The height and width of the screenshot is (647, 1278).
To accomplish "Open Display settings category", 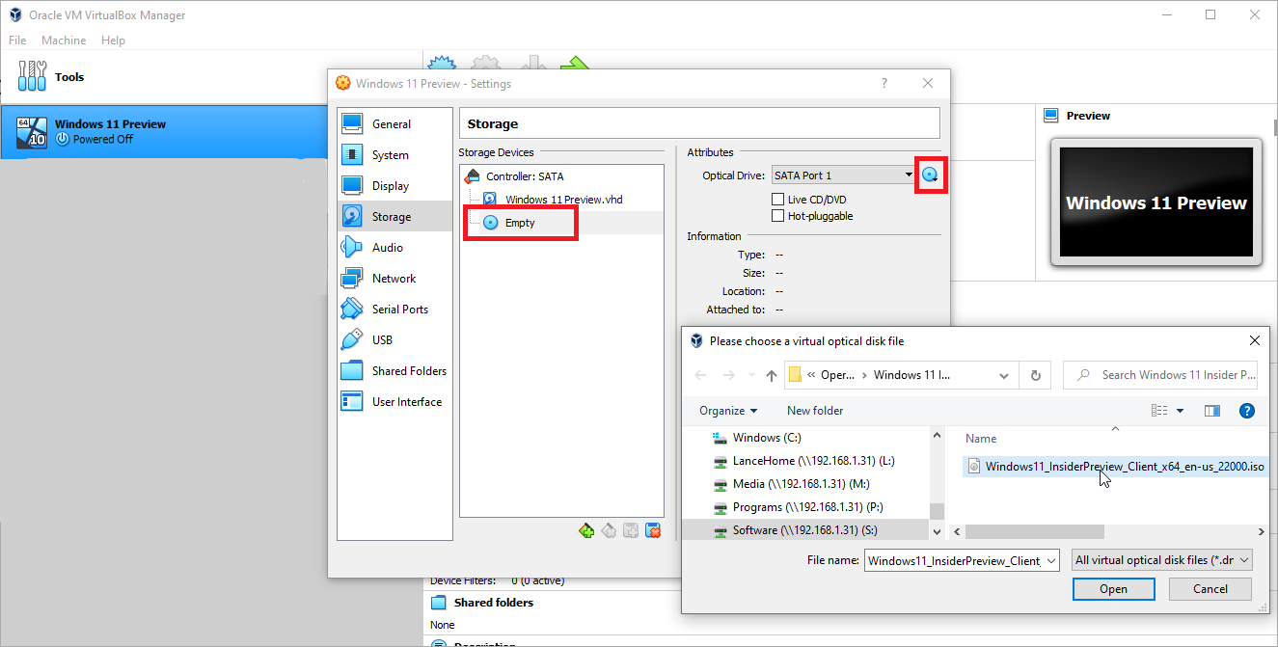I will coord(394,186).
